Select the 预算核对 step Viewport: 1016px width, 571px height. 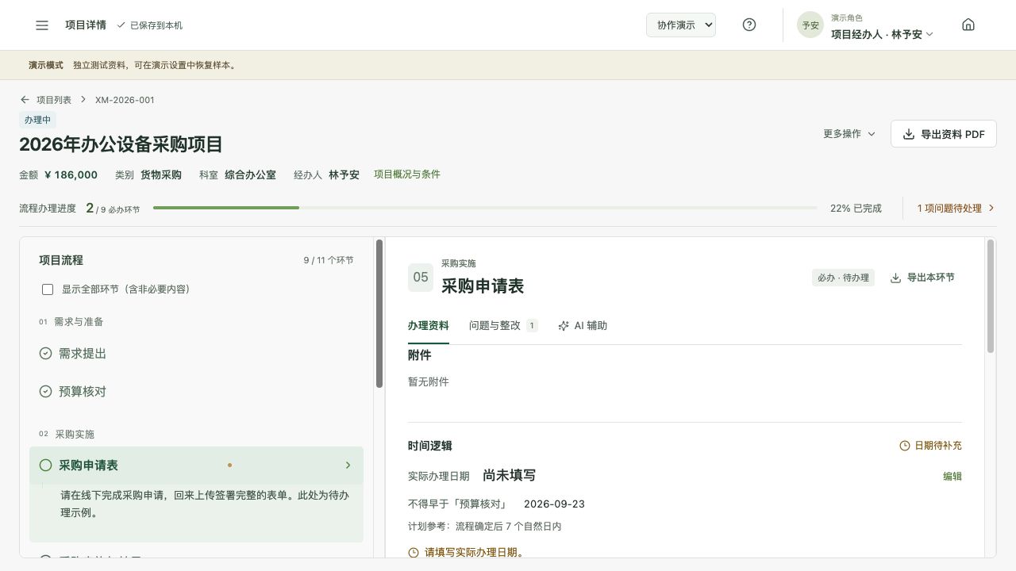pyautogui.click(x=196, y=392)
